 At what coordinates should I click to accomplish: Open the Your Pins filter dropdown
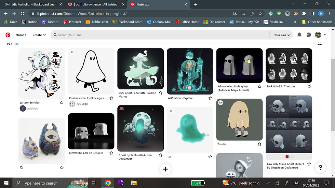coord(282,35)
